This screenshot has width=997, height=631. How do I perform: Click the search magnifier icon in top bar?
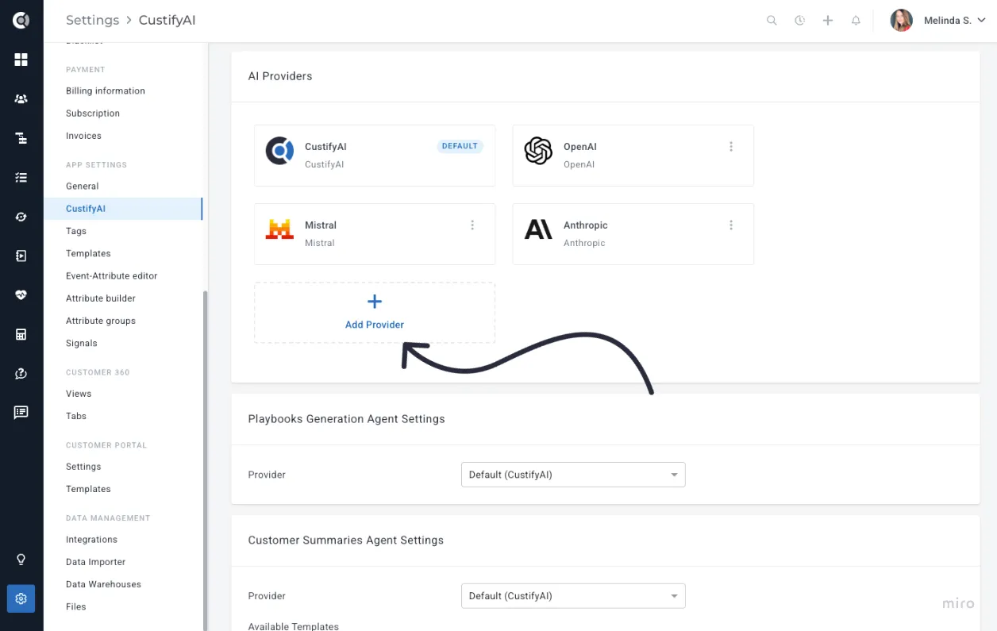point(772,21)
